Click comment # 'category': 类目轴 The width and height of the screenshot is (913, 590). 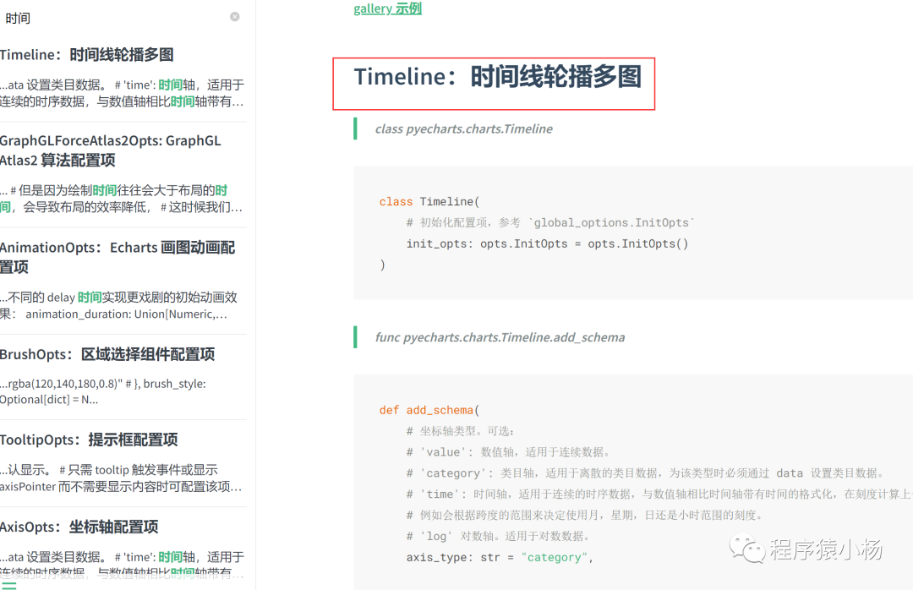tap(646, 473)
